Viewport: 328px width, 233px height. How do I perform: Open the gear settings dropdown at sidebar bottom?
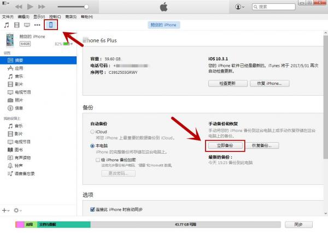[x=18, y=210]
